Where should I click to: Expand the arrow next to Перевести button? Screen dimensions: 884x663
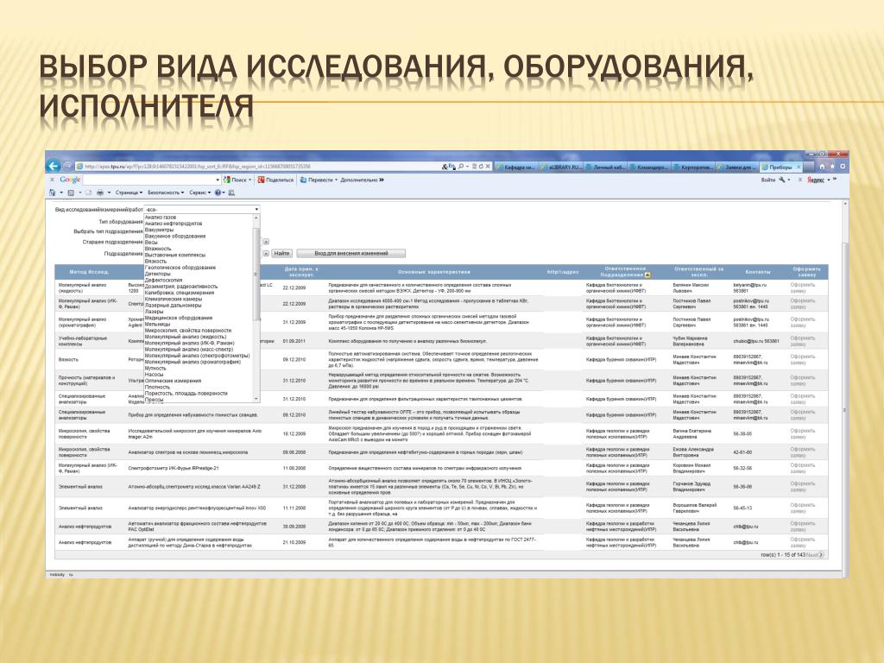(x=336, y=180)
